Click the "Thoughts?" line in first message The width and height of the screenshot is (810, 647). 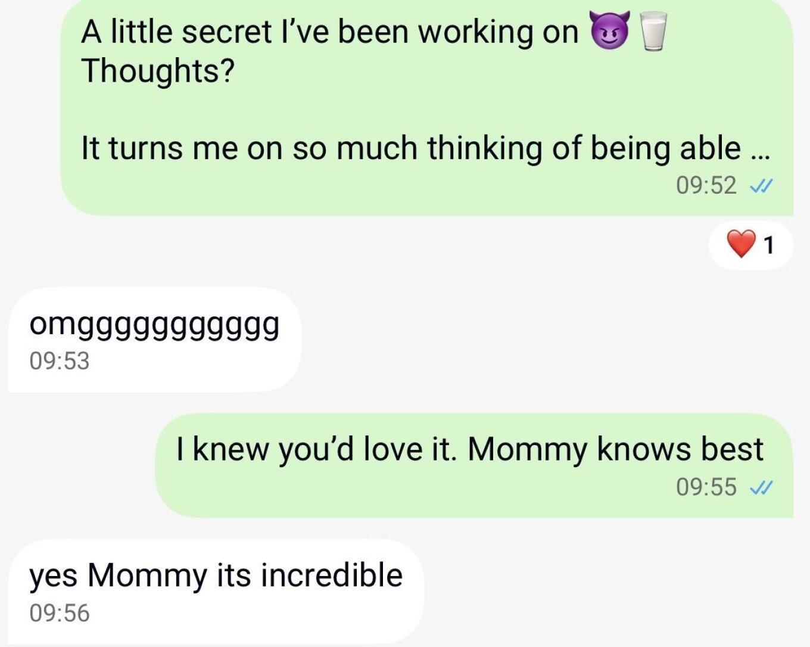click(158, 71)
